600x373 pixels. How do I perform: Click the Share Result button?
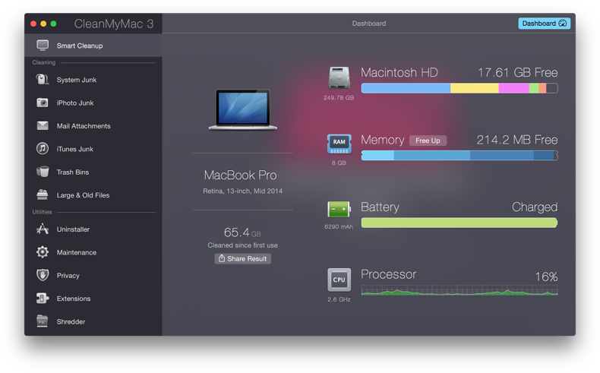pyautogui.click(x=242, y=258)
